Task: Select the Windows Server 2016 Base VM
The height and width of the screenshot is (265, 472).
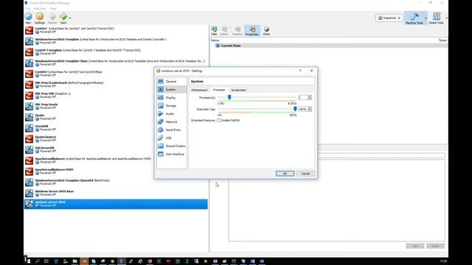Action: tap(116, 193)
